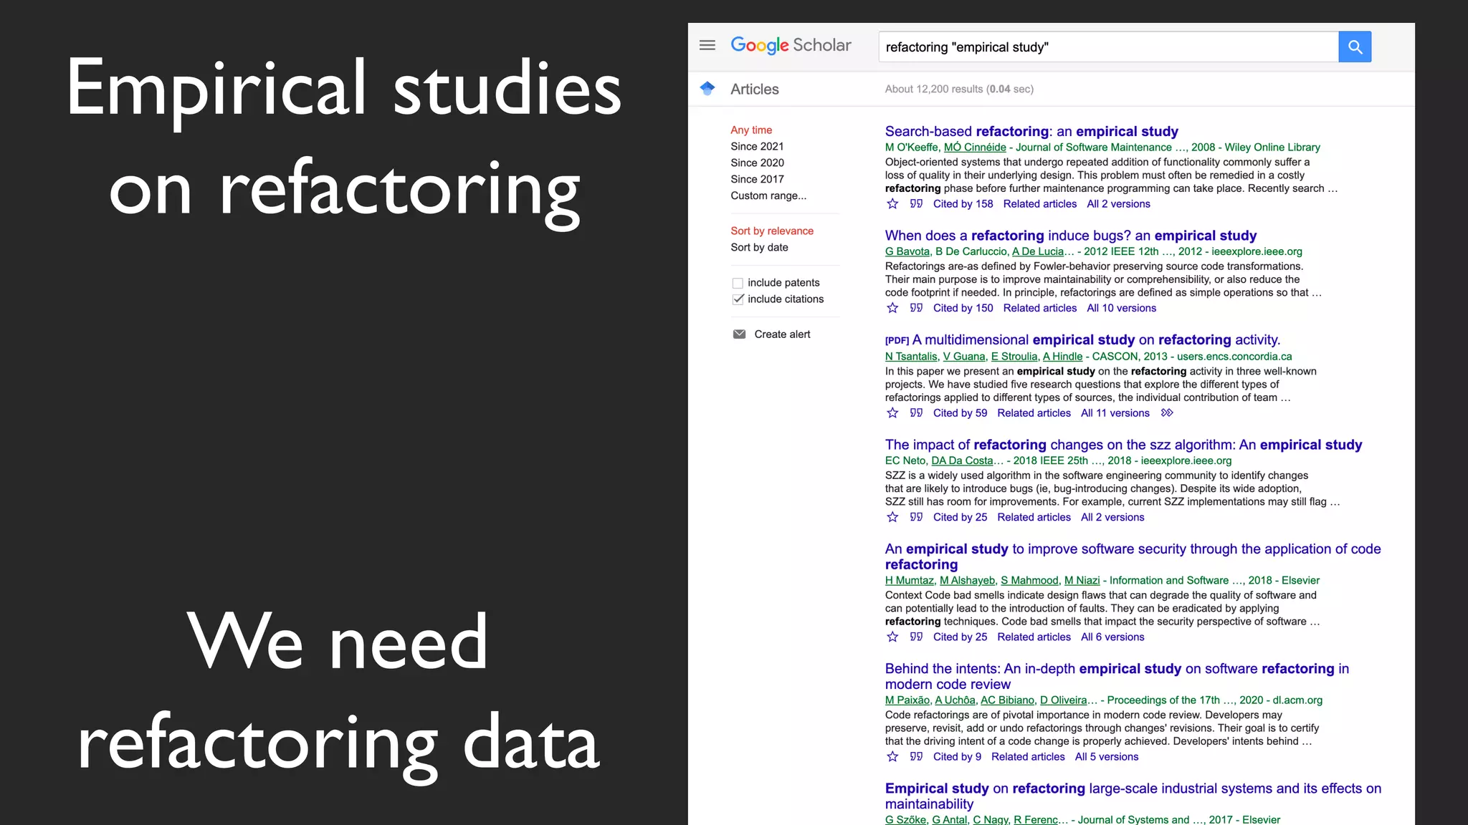The image size is (1468, 825).
Task: Open Behind the intents article title
Action: (1117, 676)
